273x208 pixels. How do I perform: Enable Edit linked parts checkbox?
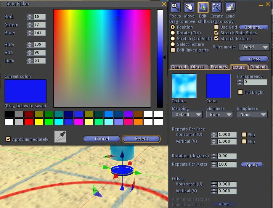pyautogui.click(x=173, y=50)
